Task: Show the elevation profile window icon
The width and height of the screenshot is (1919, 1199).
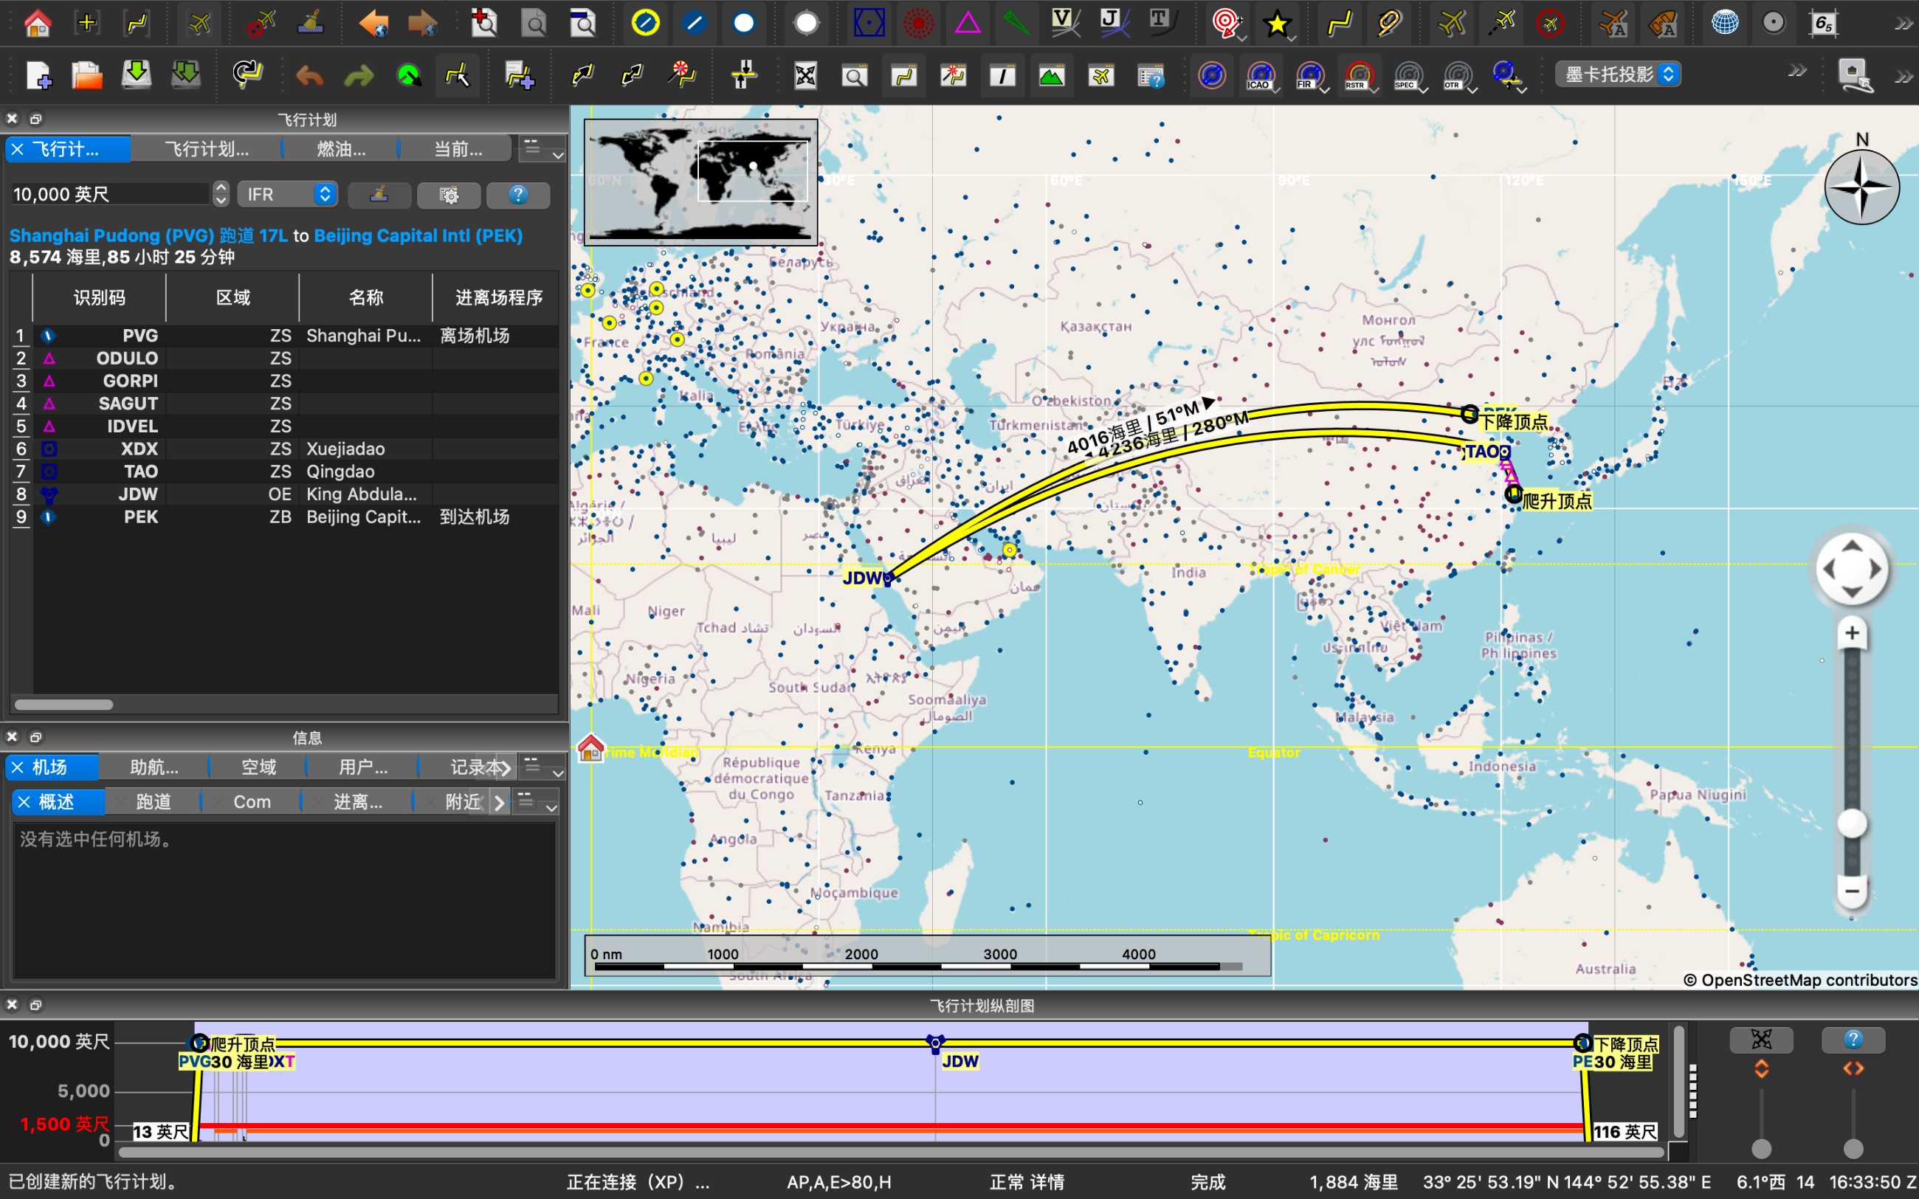Action: pos(1052,76)
